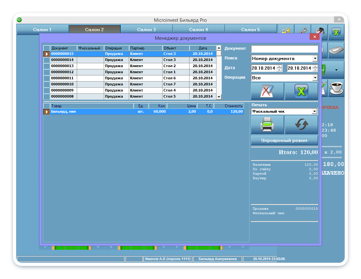Click the refresh arrows icon button
This screenshot has height=279, width=361.
coord(301,125)
